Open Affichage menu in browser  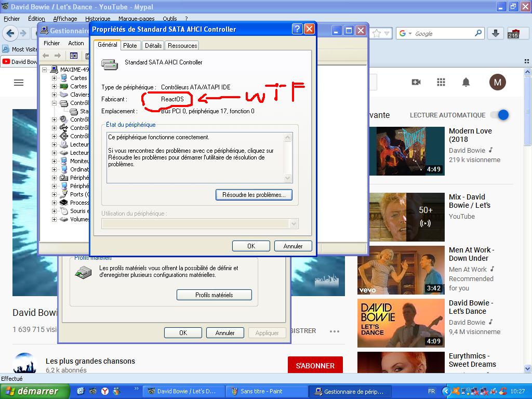pos(65,19)
